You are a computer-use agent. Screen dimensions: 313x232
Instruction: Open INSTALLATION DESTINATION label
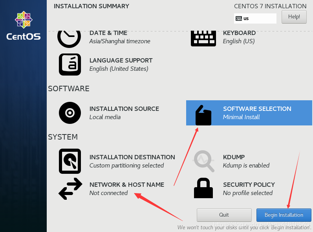click(x=132, y=157)
